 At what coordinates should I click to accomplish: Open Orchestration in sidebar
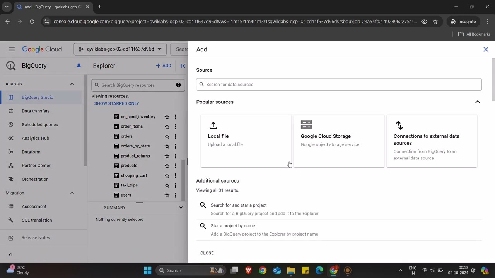[41, 179]
